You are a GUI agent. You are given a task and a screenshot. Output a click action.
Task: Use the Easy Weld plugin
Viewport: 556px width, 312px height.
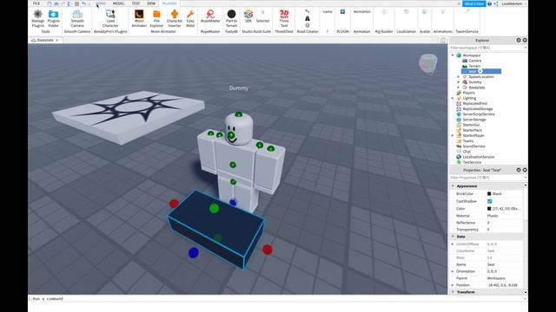190,18
